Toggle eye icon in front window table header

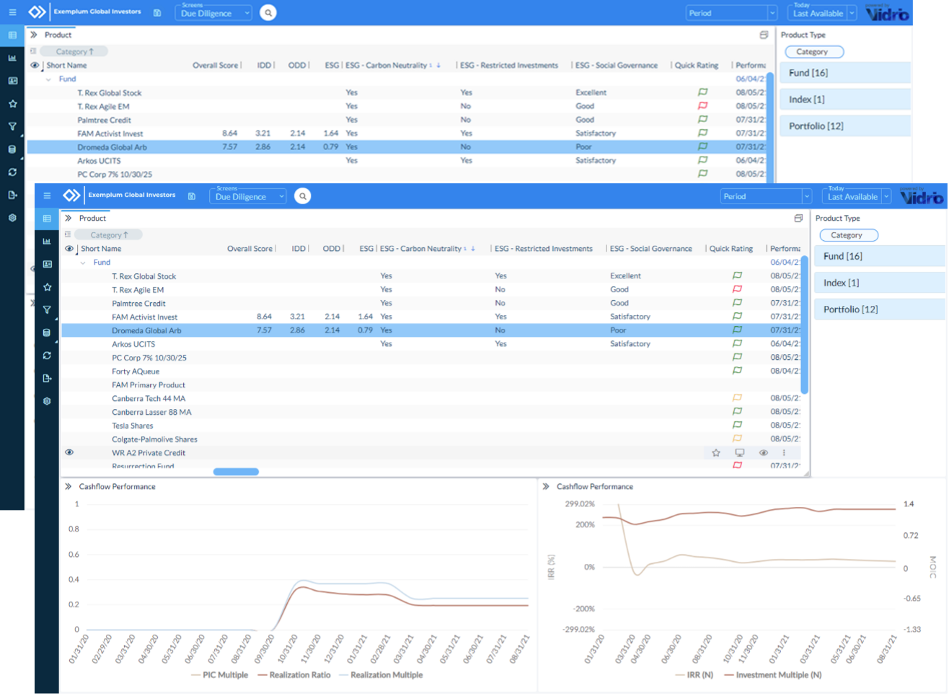tap(69, 248)
